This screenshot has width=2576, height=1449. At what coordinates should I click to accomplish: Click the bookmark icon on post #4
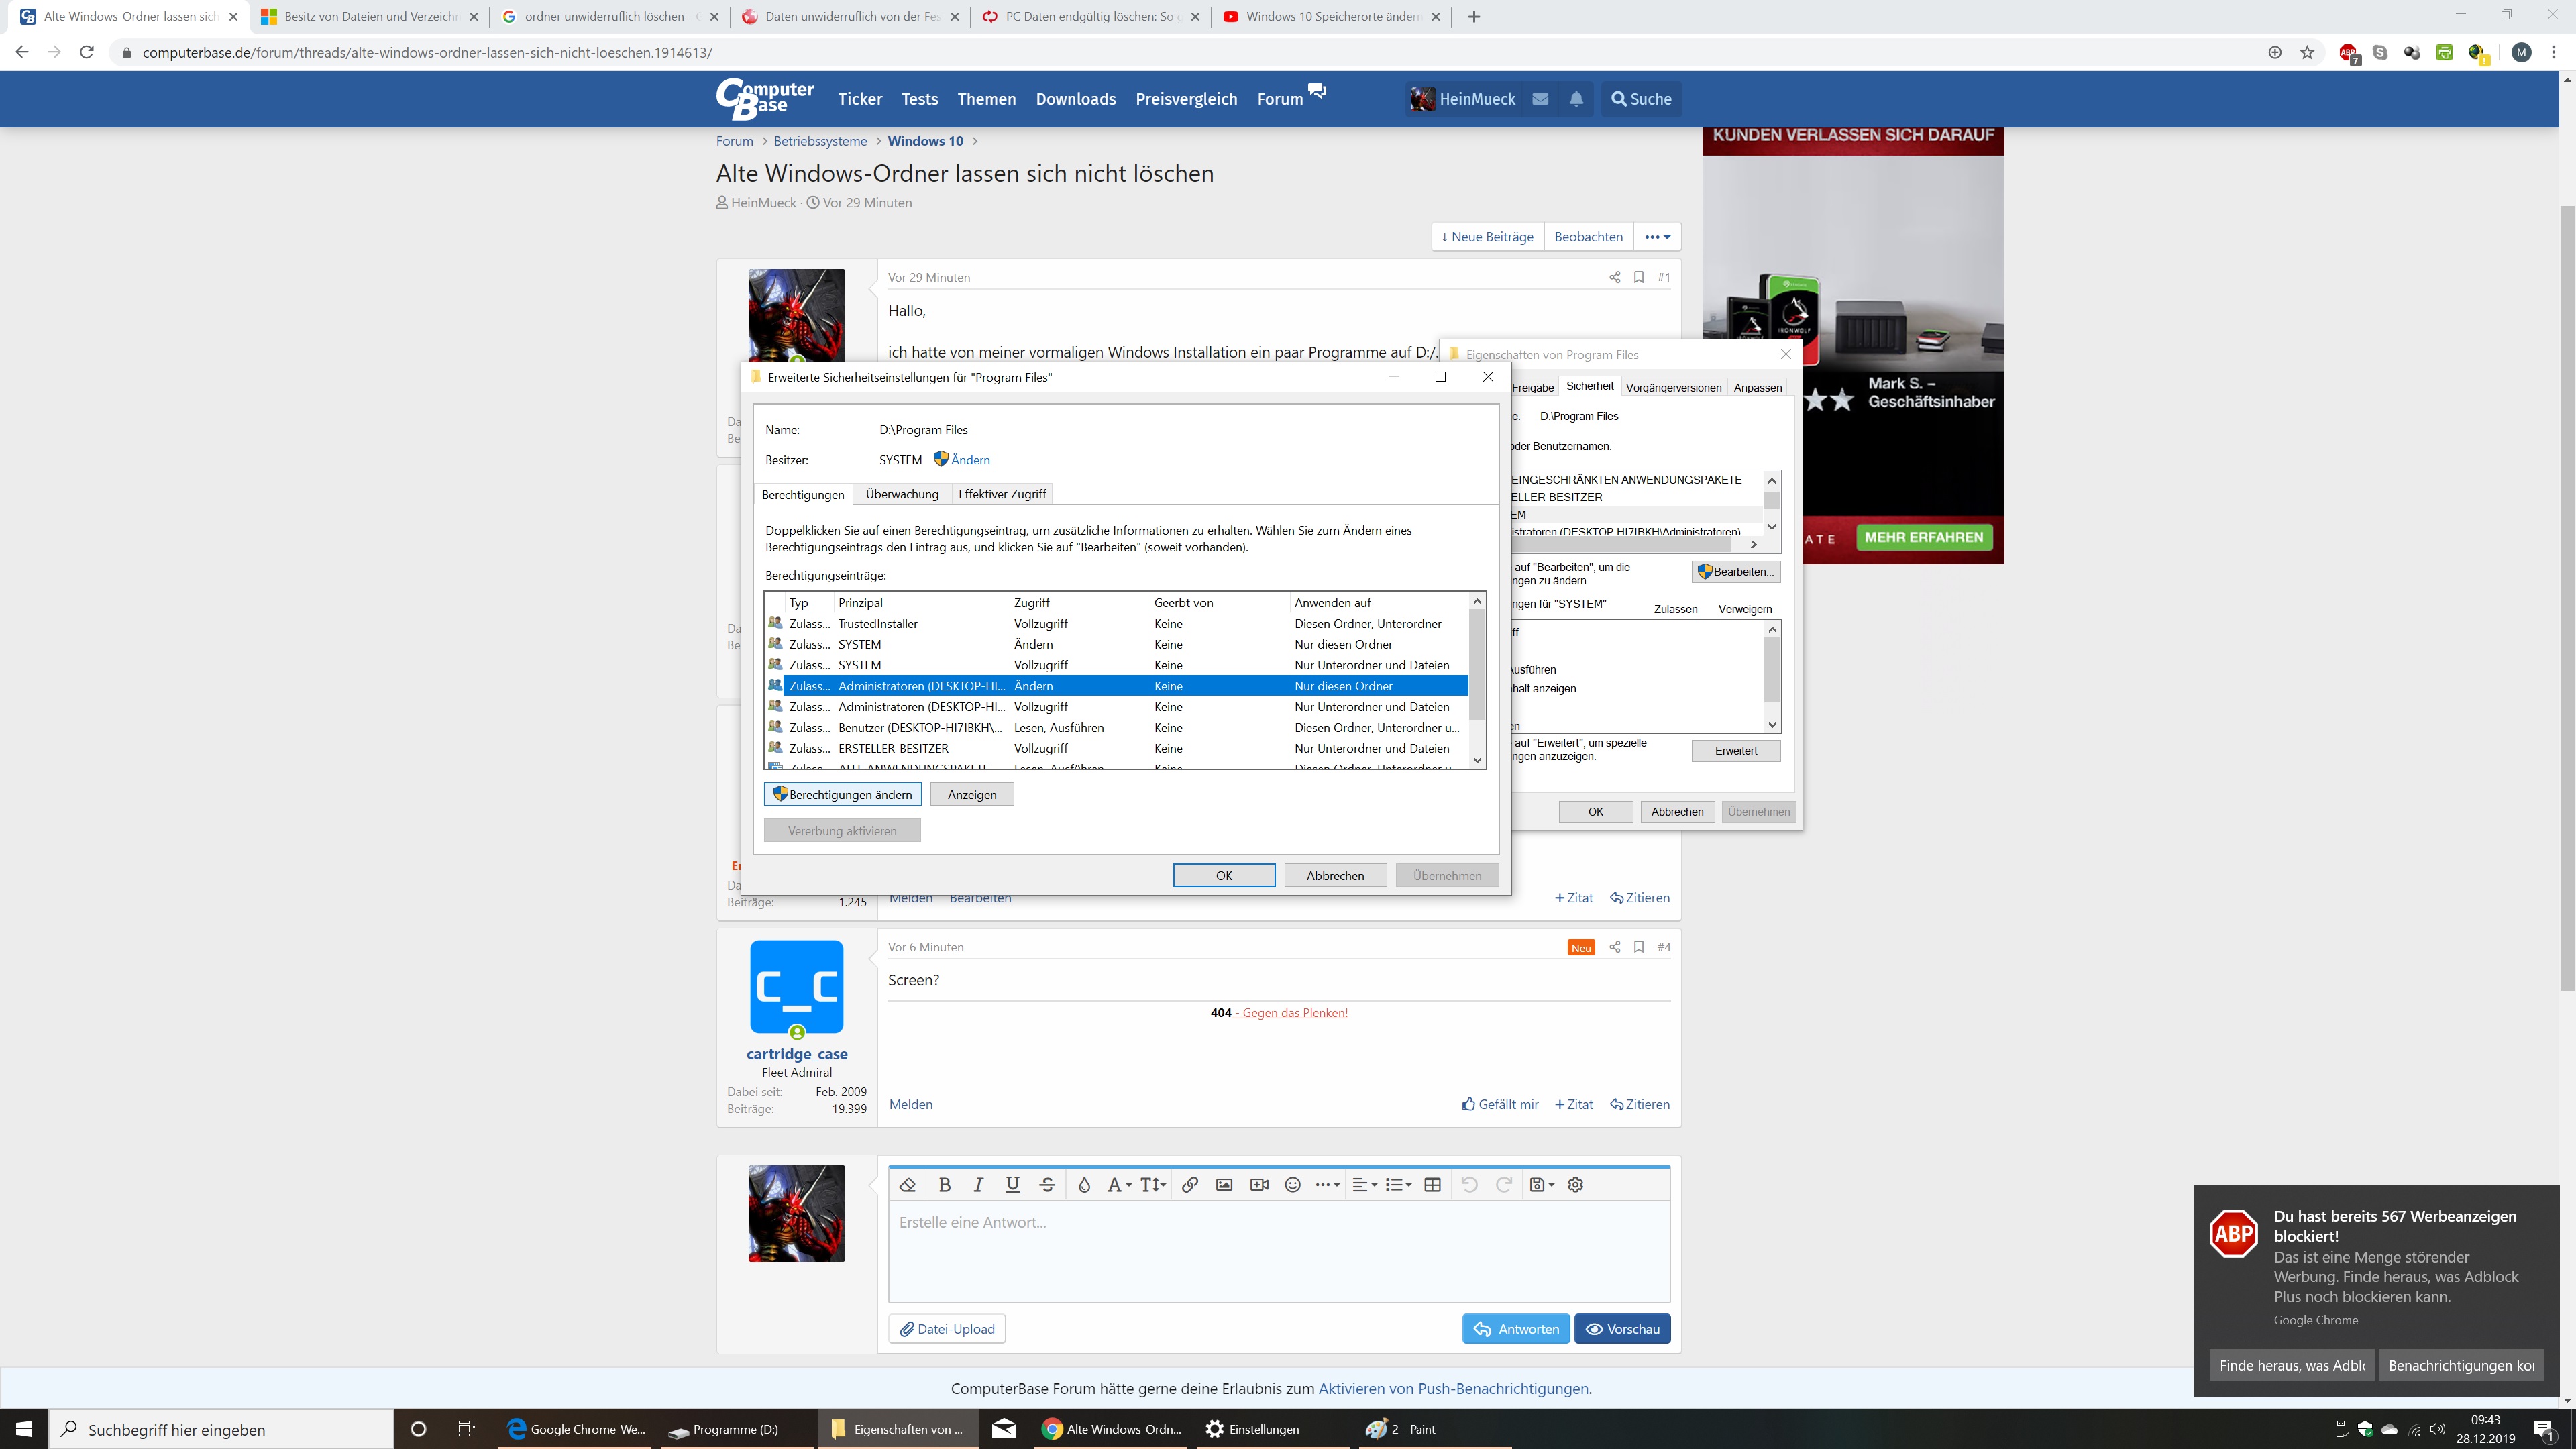point(1638,946)
